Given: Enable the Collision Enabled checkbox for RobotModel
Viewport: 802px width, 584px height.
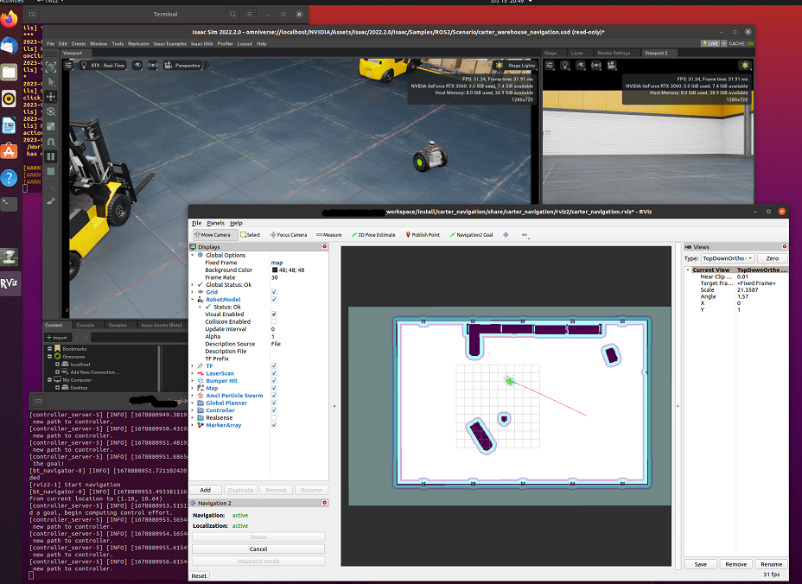Looking at the screenshot, I should point(274,321).
